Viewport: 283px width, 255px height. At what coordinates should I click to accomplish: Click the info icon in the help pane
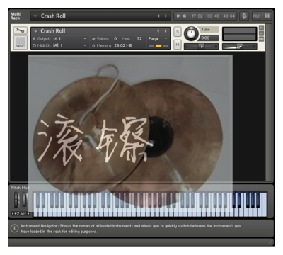(x=14, y=228)
